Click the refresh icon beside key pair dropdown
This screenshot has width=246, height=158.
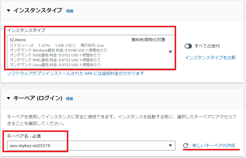[186, 146]
